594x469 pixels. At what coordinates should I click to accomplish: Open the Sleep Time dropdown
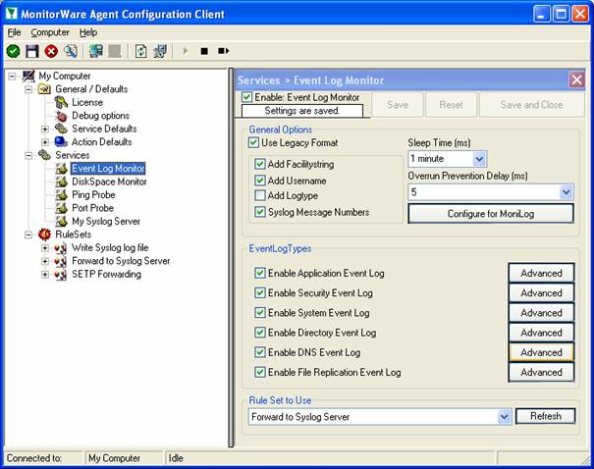479,158
